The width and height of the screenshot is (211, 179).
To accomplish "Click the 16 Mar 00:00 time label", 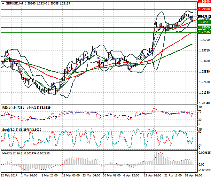I will tap(71, 175).
